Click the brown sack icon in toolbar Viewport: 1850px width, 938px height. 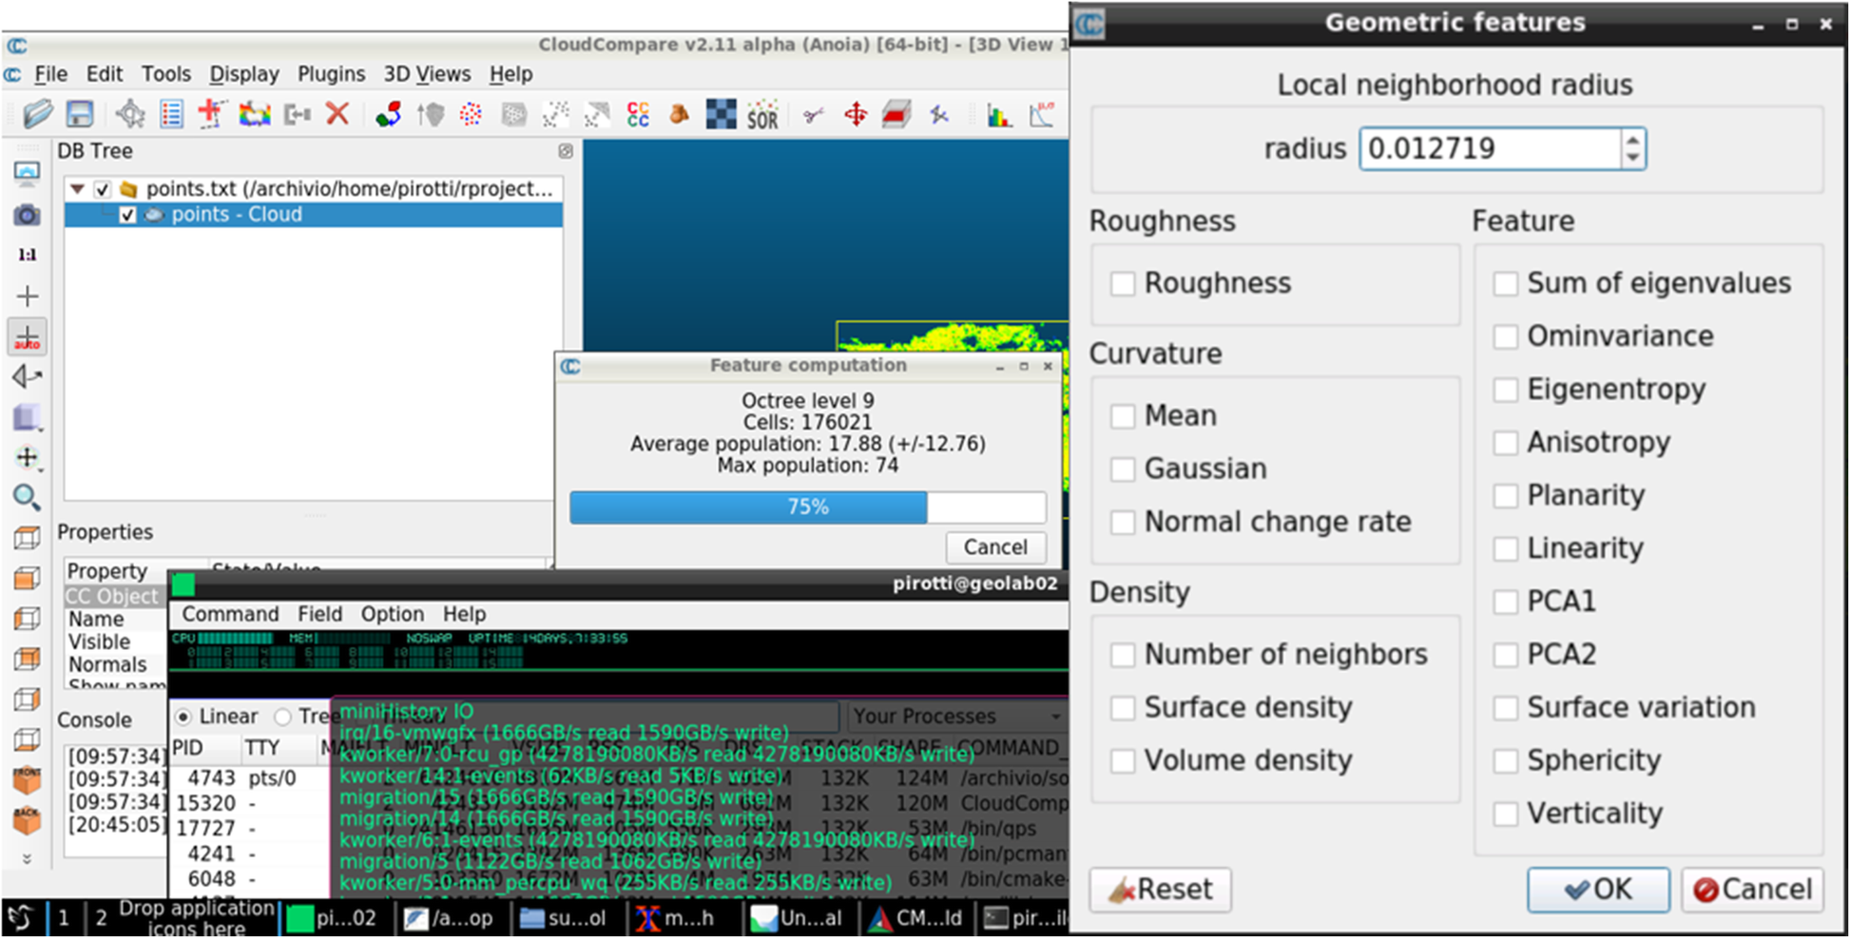point(679,115)
